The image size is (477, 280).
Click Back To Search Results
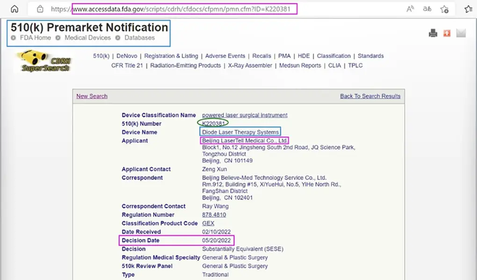tap(370, 96)
